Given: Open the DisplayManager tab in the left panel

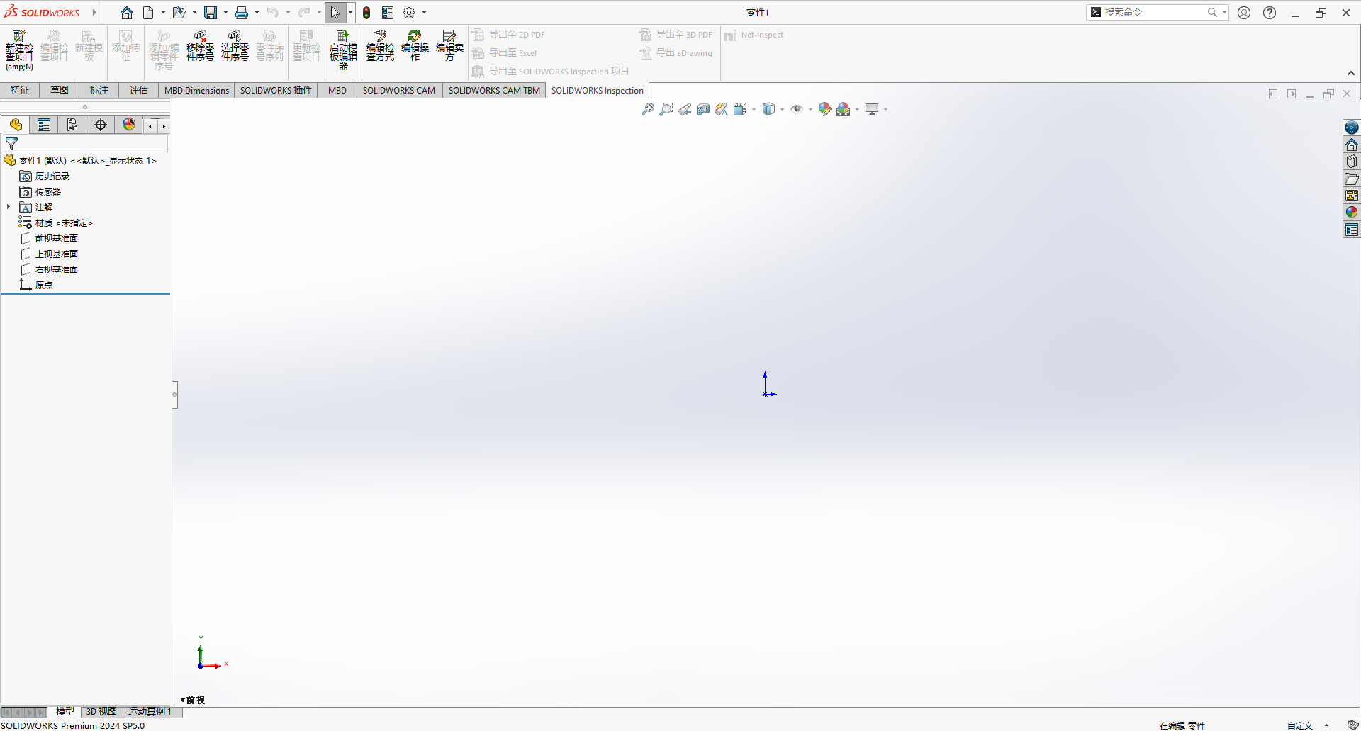Looking at the screenshot, I should 128,125.
